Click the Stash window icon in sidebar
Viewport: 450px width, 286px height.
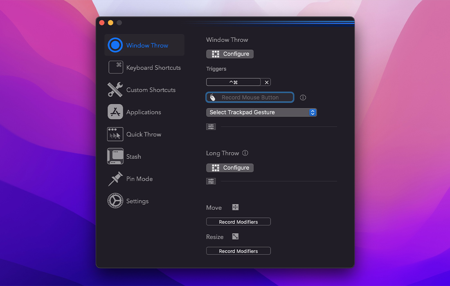115,156
